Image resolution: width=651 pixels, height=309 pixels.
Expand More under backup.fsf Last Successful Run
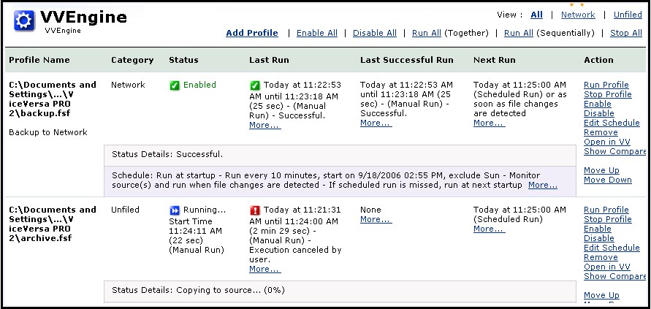[x=376, y=123]
